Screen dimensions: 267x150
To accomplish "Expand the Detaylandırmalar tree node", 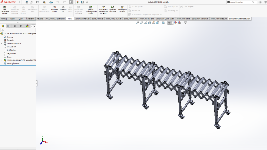I will click(2, 43).
